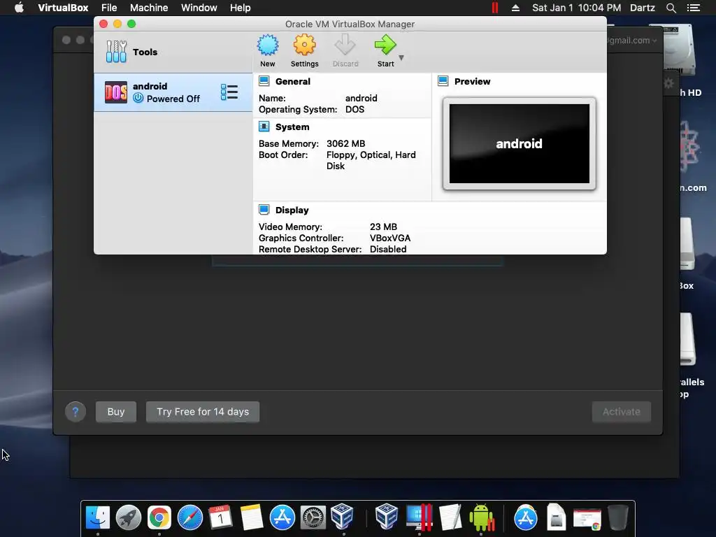Image resolution: width=716 pixels, height=537 pixels.
Task: Click the question mark help button
Action: (76, 412)
